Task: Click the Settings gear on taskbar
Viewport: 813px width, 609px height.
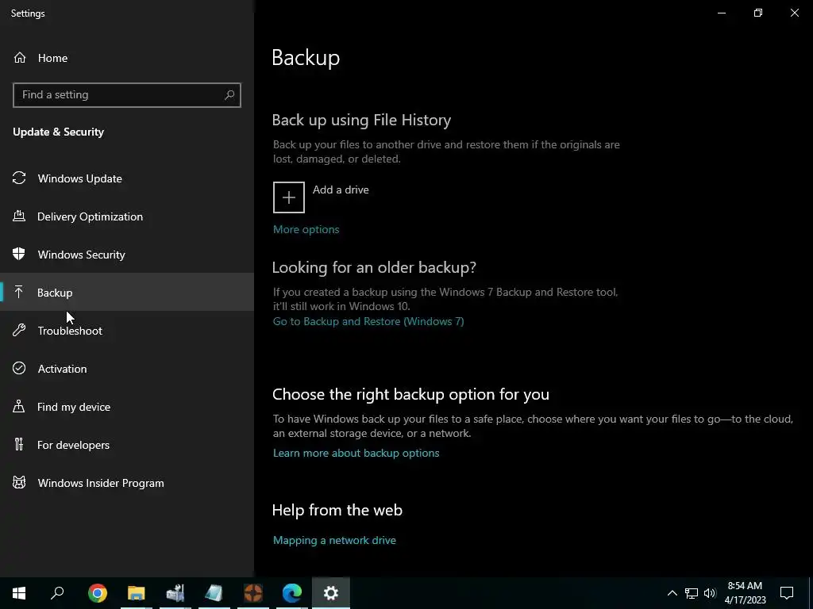Action: (331, 593)
